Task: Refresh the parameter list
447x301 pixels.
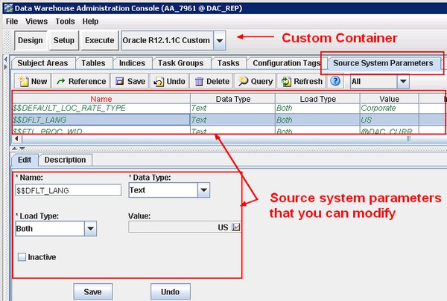Action: click(x=302, y=81)
